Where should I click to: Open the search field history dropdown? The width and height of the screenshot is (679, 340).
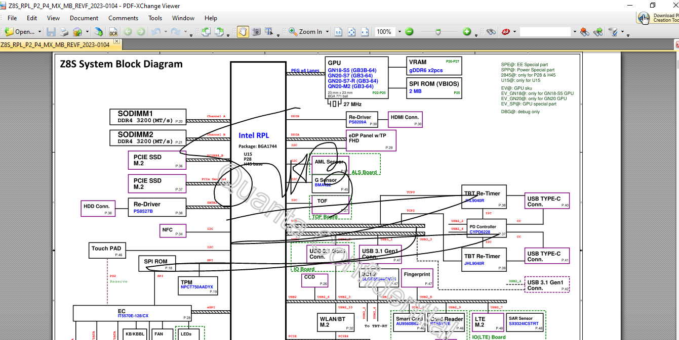574,32
